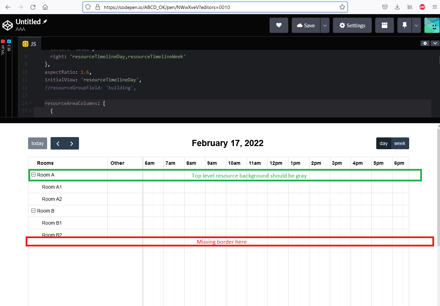Screen dimensions: 440x306
Task: Select the day view toggle
Action: tap(384, 143)
